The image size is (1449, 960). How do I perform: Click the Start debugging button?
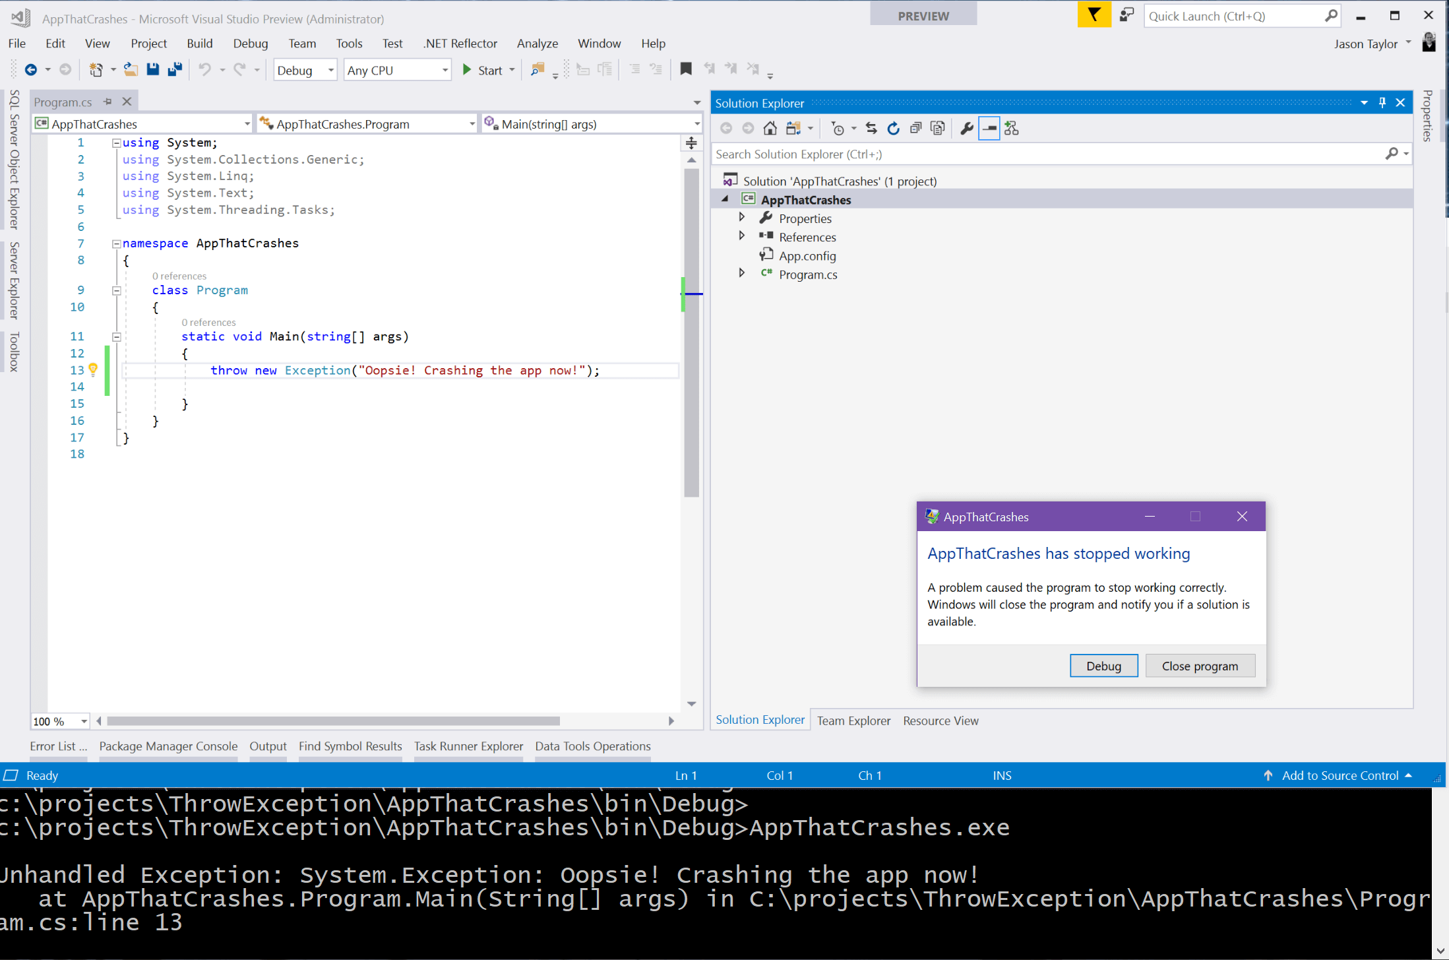(483, 69)
